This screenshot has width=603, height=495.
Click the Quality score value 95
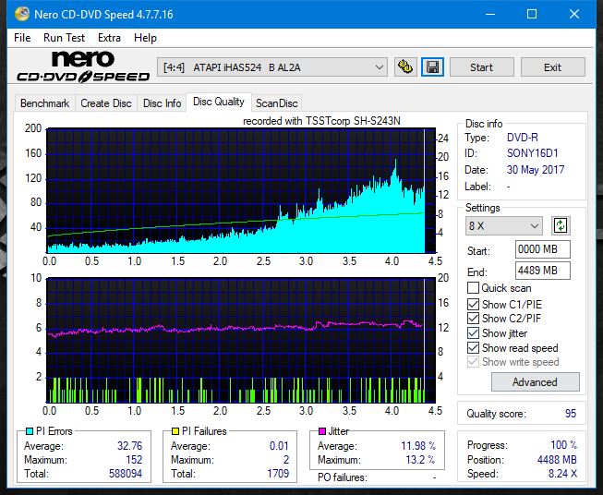point(571,414)
